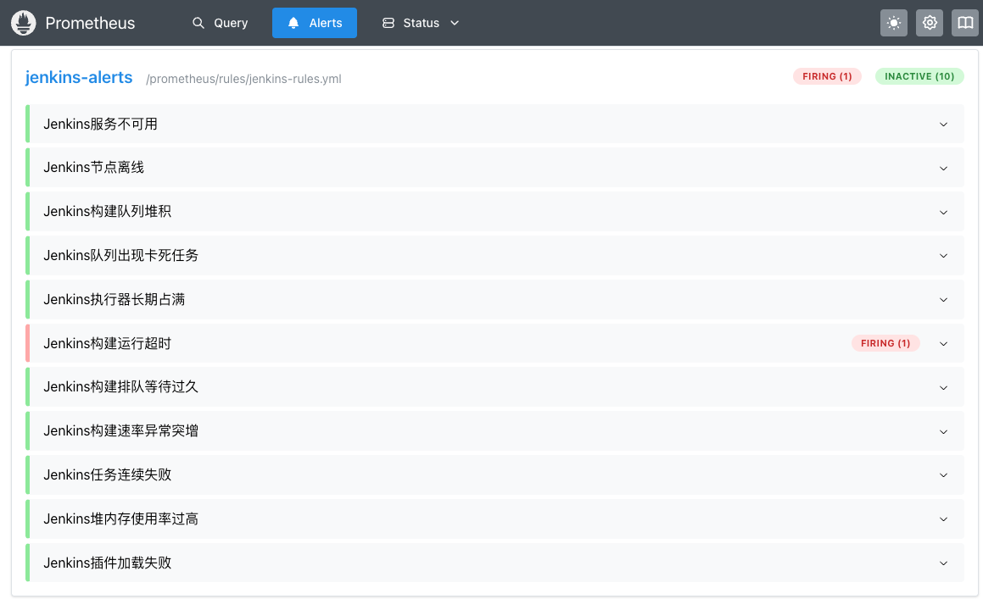Select rule name Jenkins节点离线

click(x=93, y=167)
